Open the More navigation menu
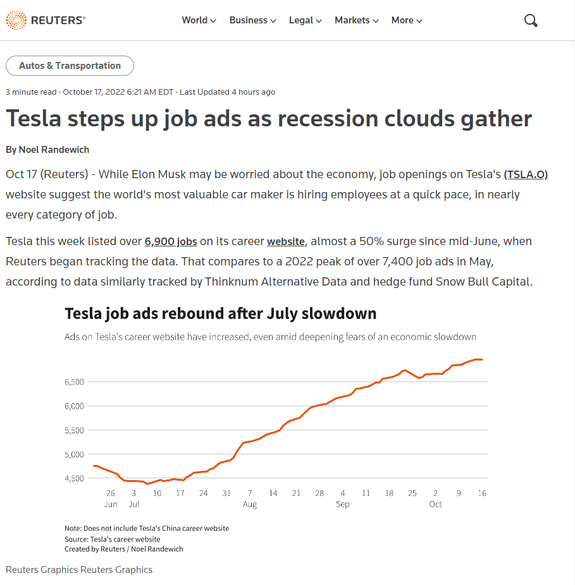The width and height of the screenshot is (575, 585). [x=406, y=20]
